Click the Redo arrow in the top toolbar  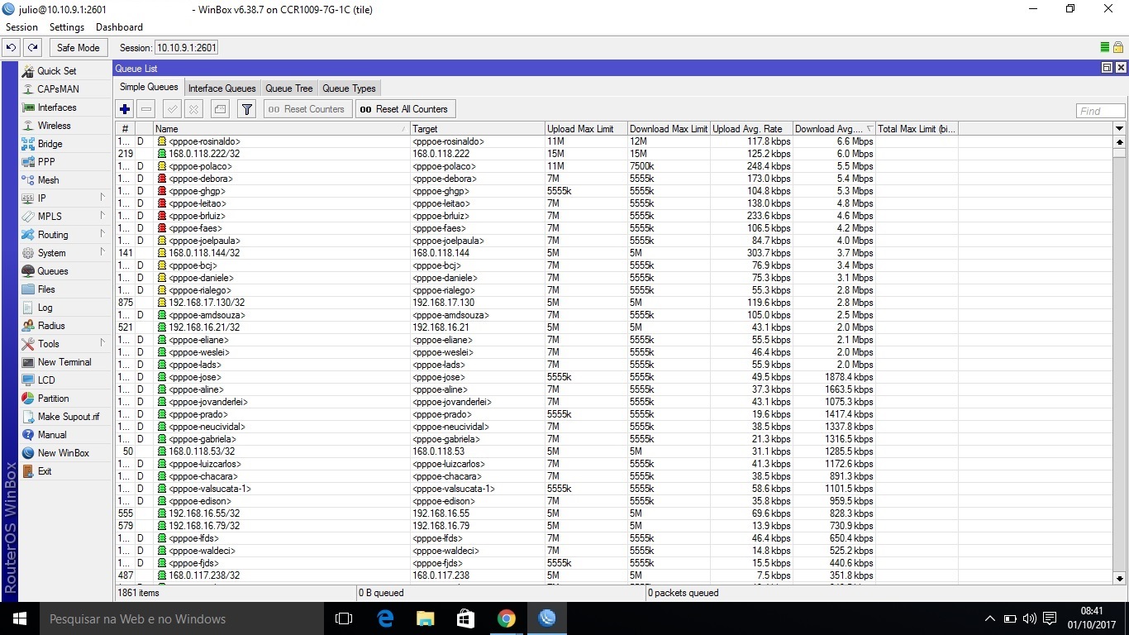click(x=32, y=48)
